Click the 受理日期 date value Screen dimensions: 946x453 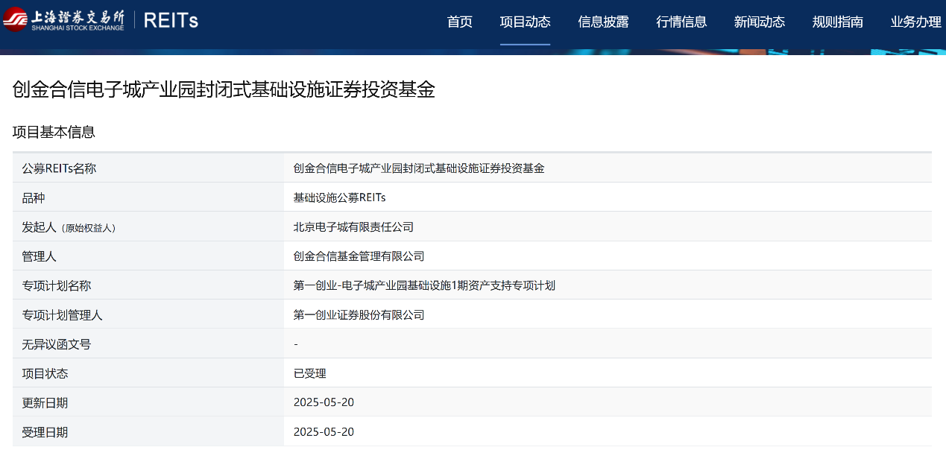(x=324, y=432)
